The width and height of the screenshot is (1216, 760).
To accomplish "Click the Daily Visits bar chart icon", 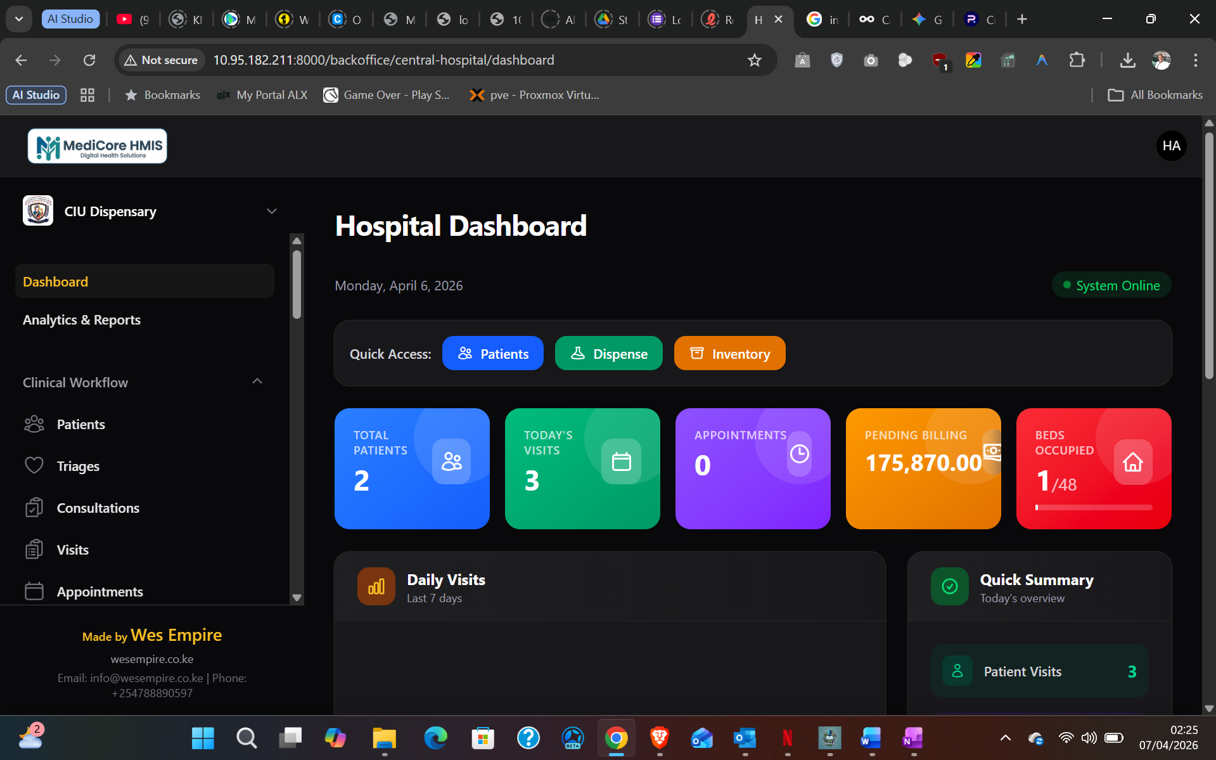I will click(376, 586).
